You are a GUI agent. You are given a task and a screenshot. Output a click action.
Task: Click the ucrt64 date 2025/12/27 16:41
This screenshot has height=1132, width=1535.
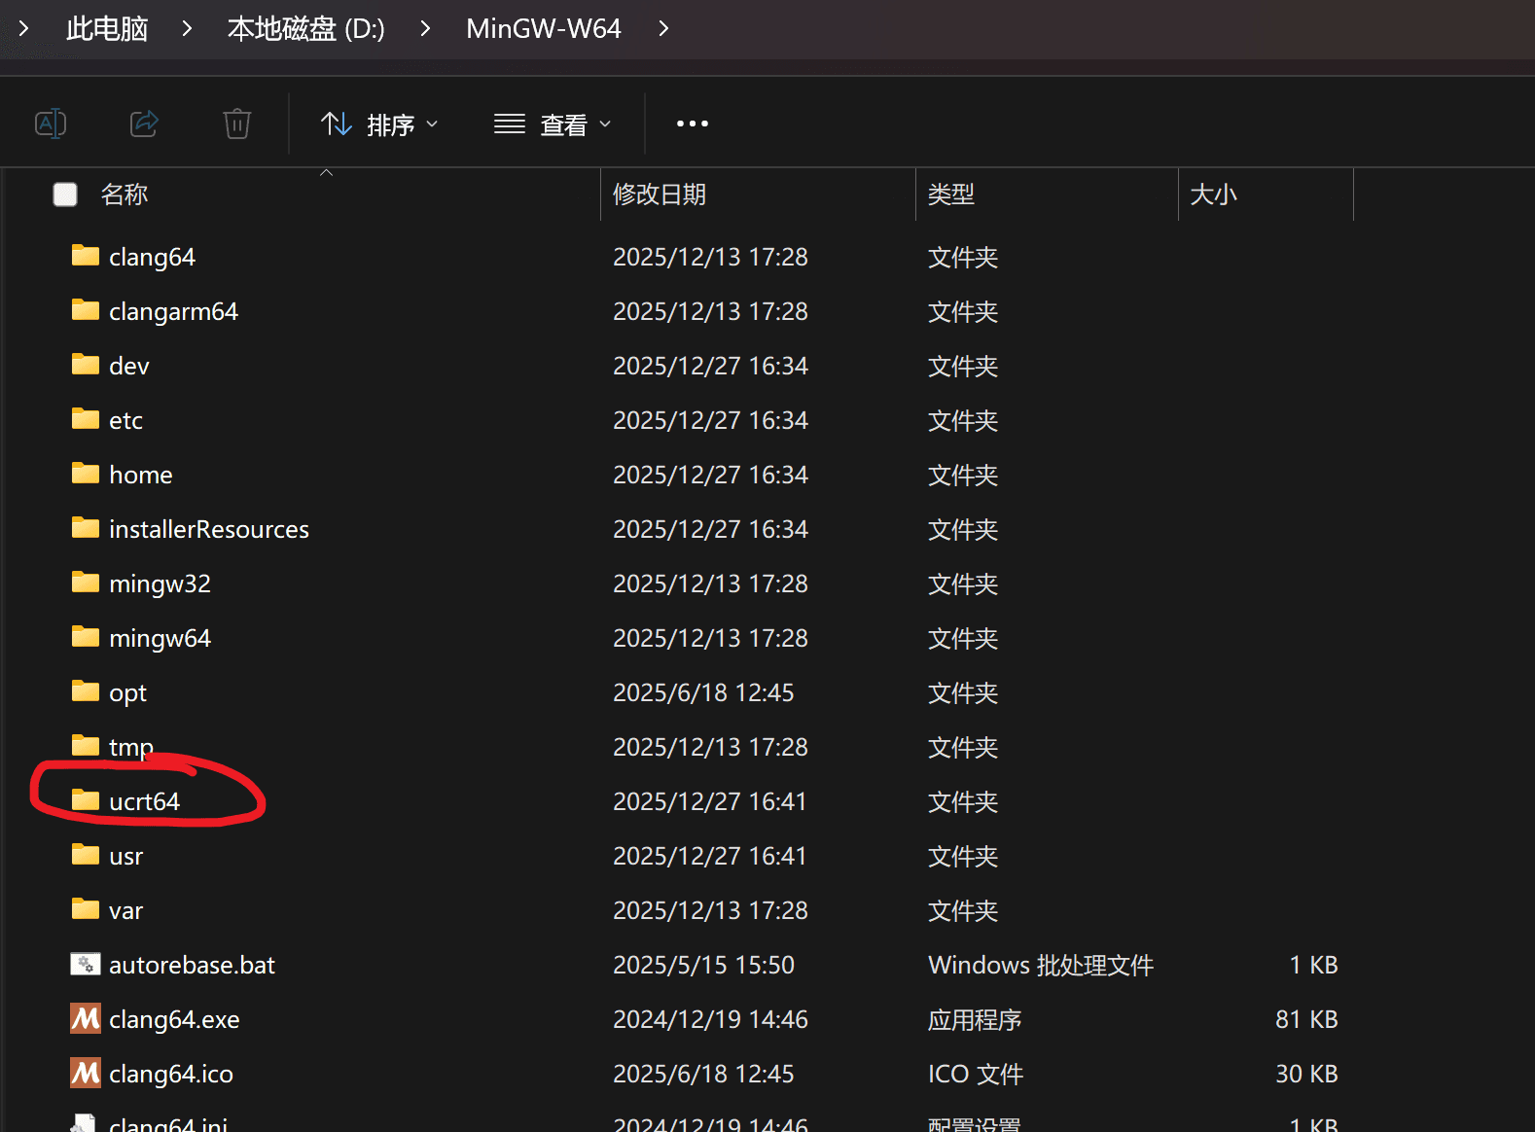(710, 801)
